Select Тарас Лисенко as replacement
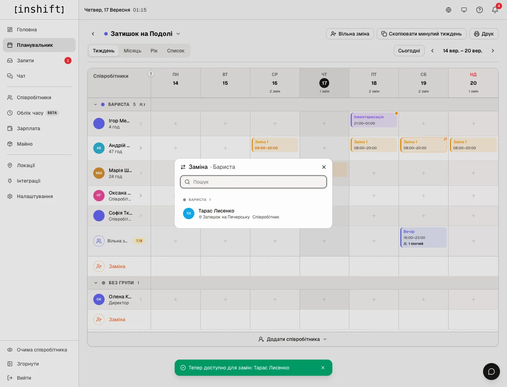This screenshot has height=387, width=507. click(254, 214)
